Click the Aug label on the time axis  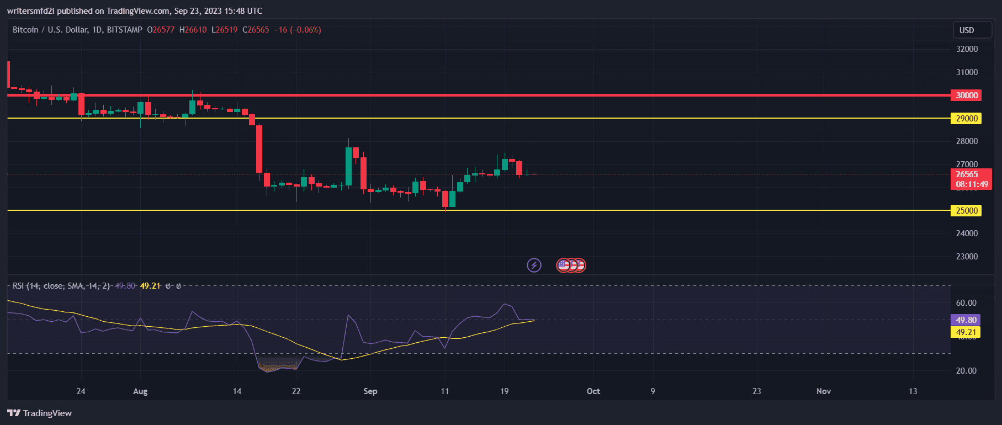pyautogui.click(x=140, y=391)
